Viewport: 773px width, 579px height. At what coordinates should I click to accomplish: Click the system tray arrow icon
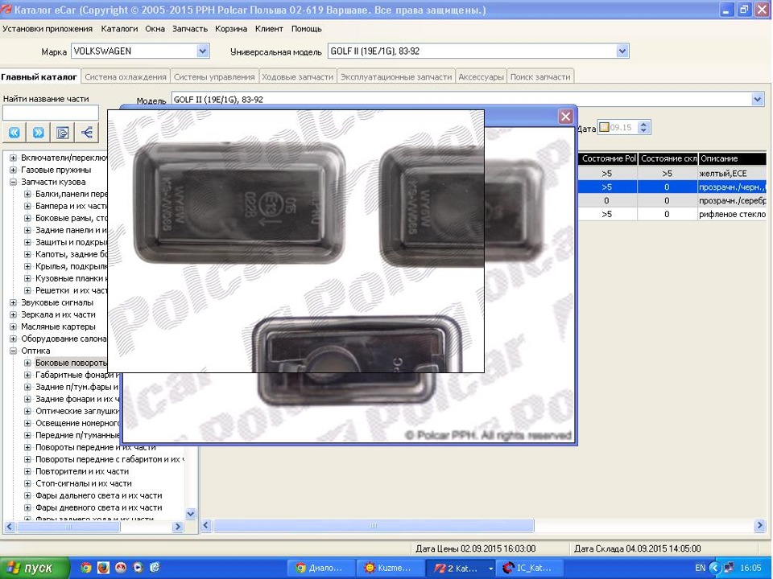tap(715, 568)
